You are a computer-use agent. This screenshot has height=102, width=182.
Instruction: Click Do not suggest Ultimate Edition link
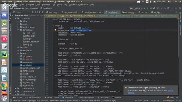(x=145, y=16)
